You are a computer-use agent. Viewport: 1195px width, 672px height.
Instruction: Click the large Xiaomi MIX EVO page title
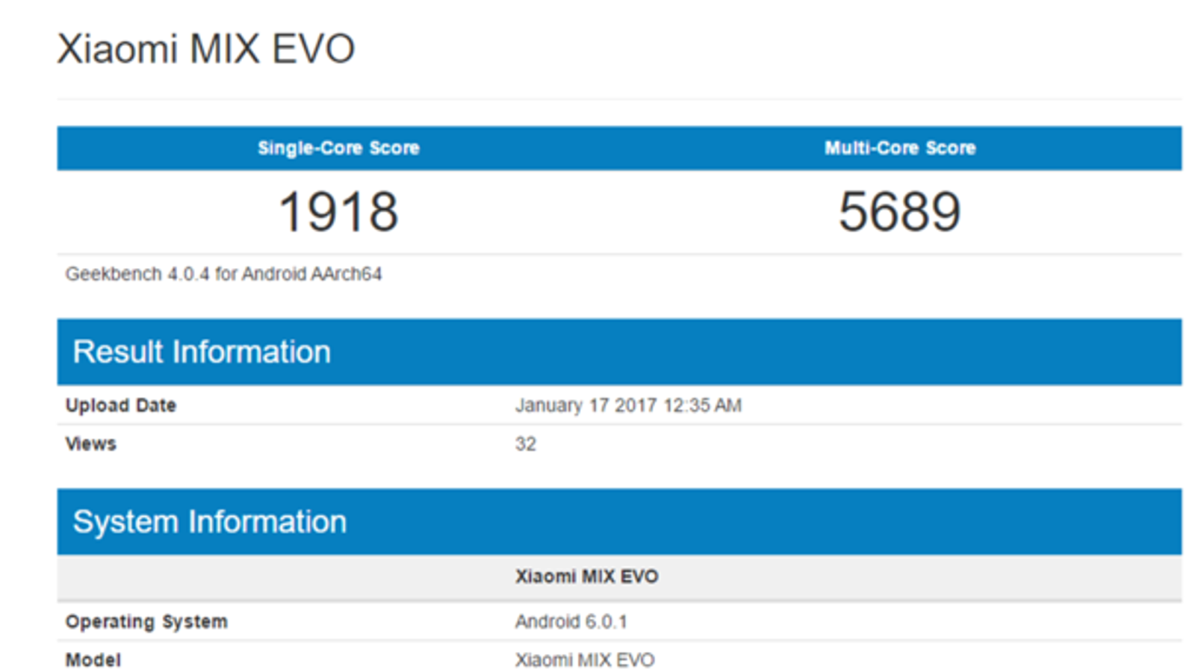point(206,49)
